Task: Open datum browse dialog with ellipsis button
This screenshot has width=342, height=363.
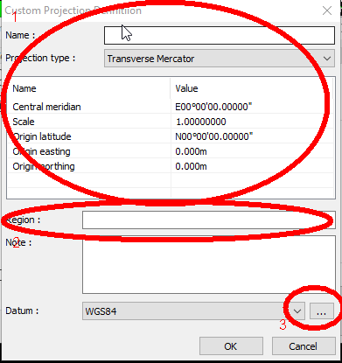Action: pyautogui.click(x=321, y=311)
